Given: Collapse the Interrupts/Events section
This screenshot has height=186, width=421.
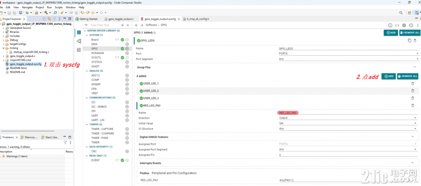Looking at the screenshot, I should [x=413, y=163].
